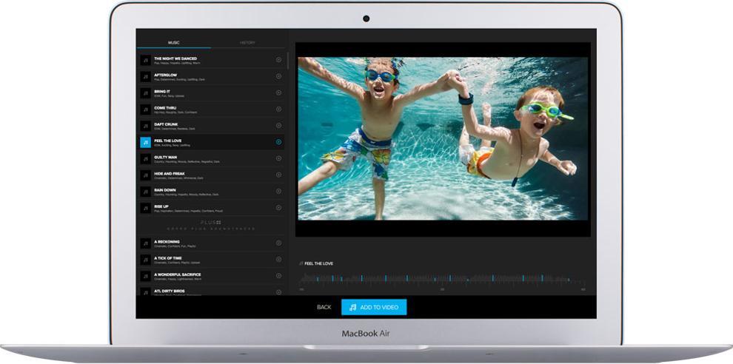Play the Rise Up track preview
The height and width of the screenshot is (364, 733).
[278, 207]
